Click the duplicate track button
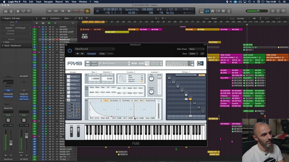The width and height of the screenshot is (289, 162). 43,23
